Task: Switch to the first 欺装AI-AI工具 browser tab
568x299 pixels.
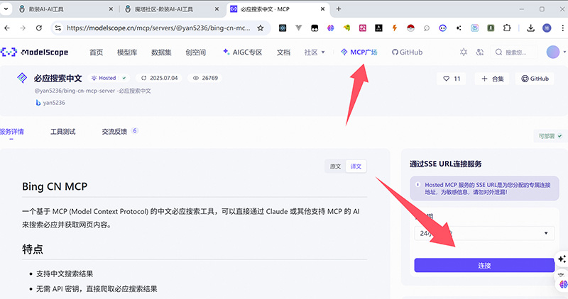Action: tap(65, 9)
